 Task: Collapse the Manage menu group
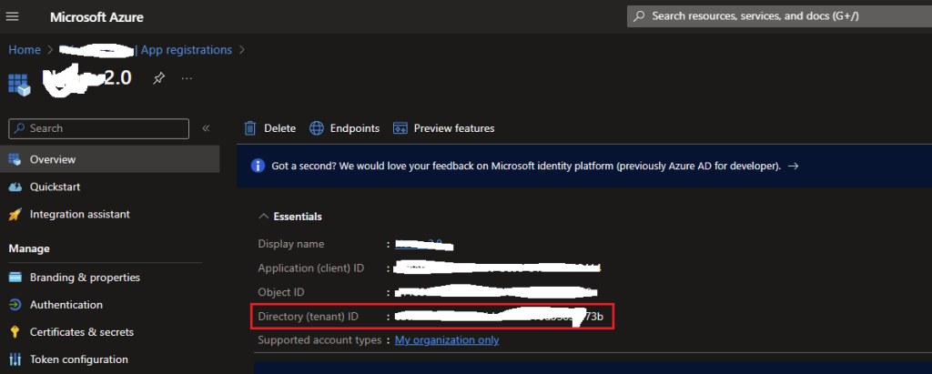click(x=29, y=248)
